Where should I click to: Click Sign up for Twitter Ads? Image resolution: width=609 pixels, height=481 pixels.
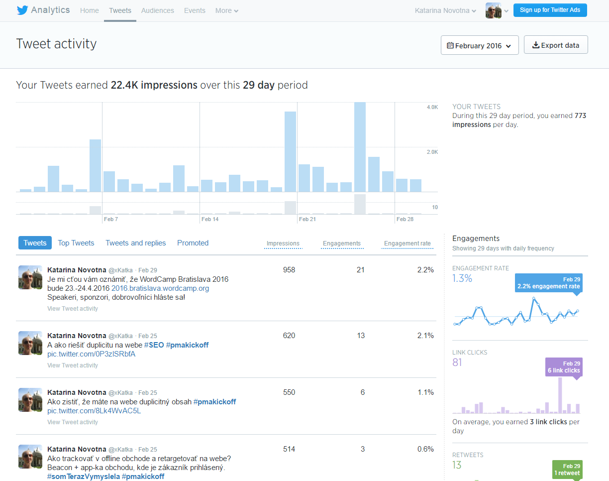(x=550, y=10)
